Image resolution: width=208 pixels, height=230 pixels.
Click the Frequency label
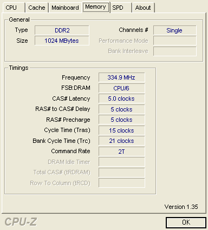click(x=76, y=77)
